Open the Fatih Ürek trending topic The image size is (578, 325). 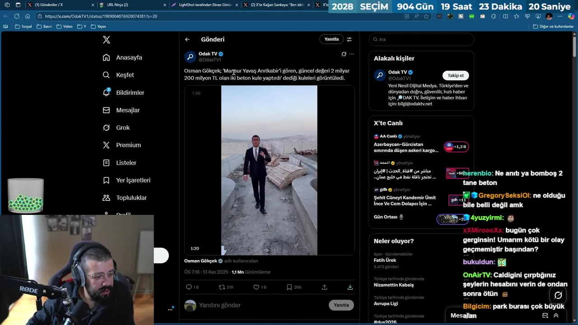pos(421,260)
